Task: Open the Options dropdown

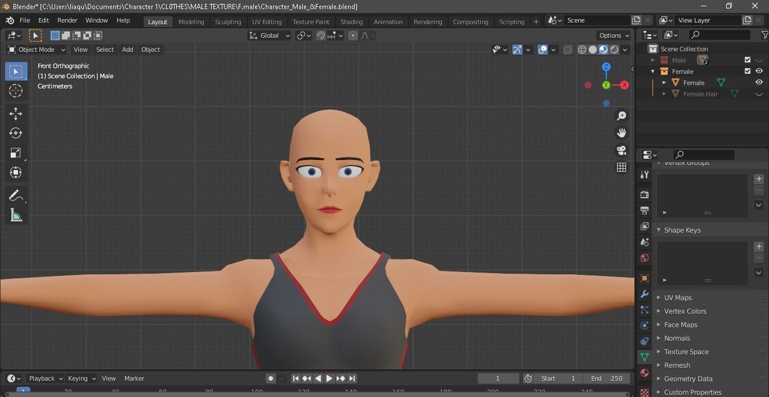Action: click(x=614, y=35)
